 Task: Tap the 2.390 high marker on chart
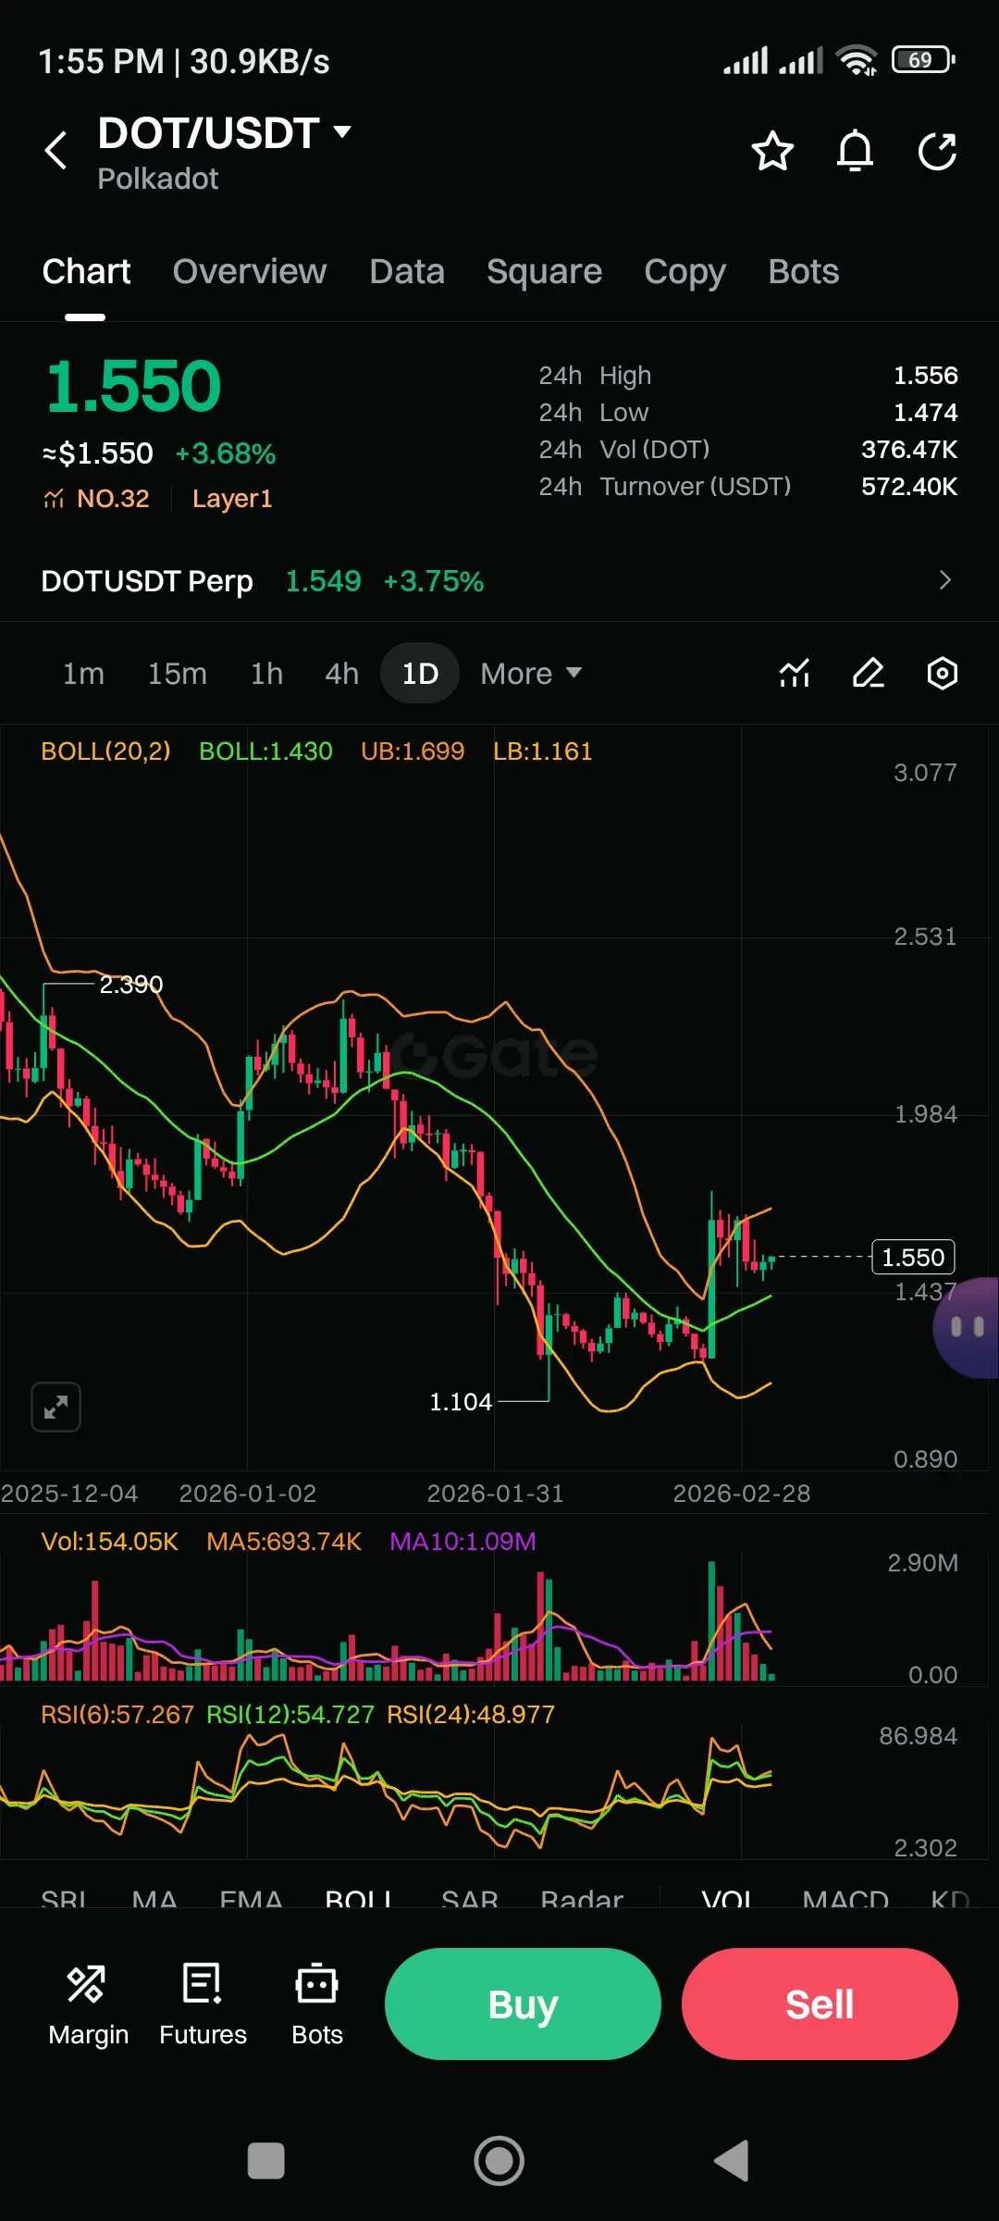(x=131, y=984)
